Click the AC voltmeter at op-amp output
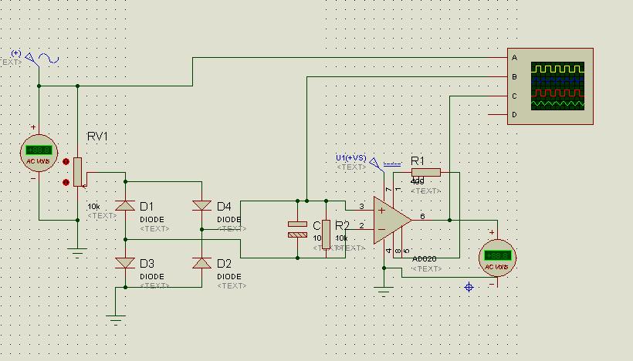 pyautogui.click(x=497, y=258)
